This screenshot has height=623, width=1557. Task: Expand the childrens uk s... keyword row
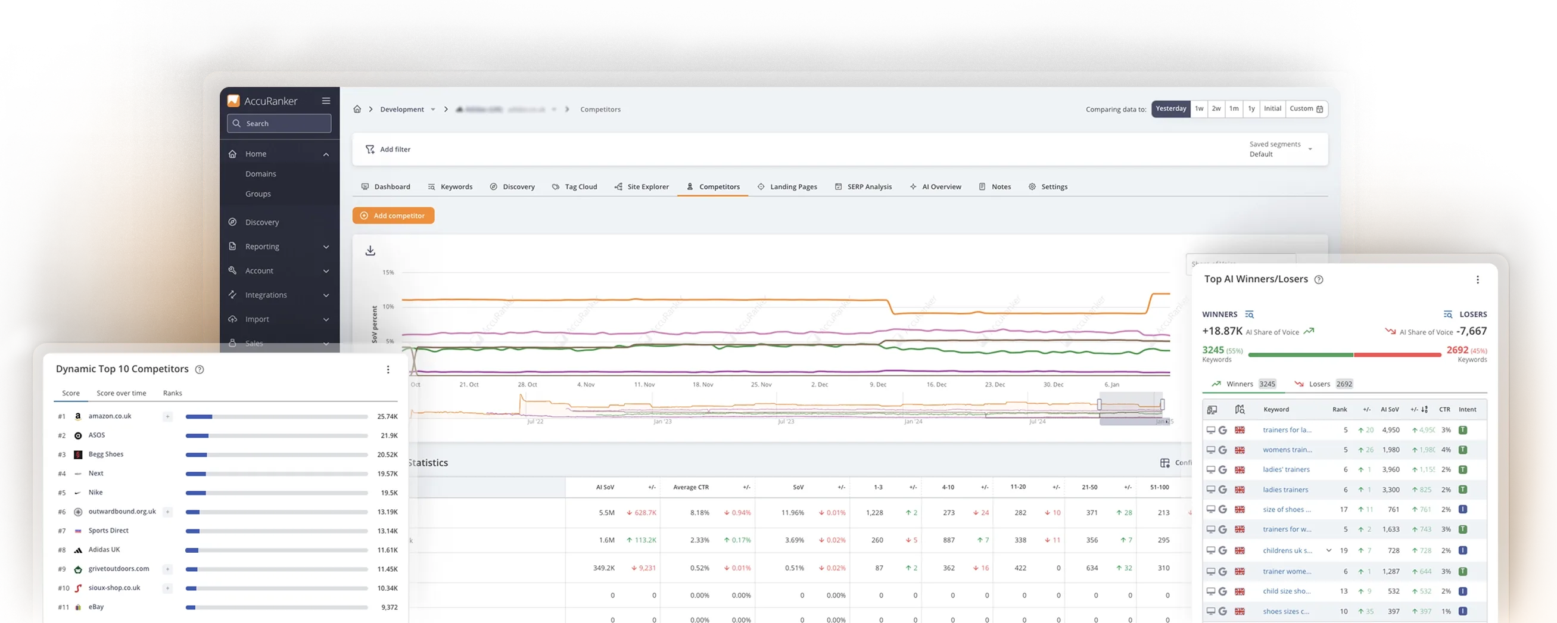click(1328, 550)
